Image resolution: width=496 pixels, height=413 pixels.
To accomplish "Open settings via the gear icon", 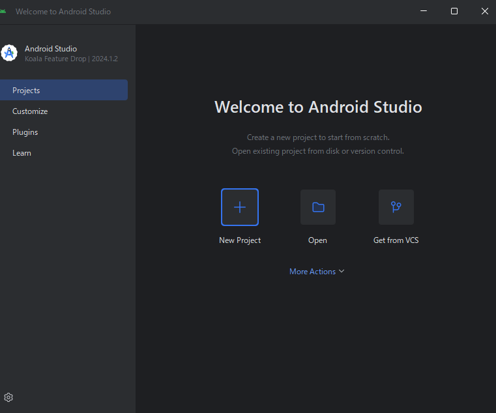I will pyautogui.click(x=8, y=397).
